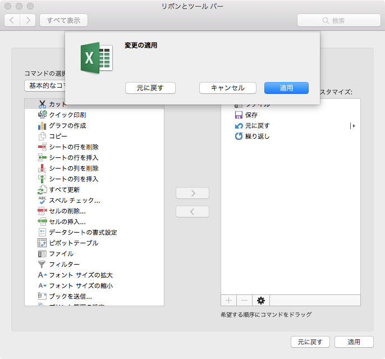Viewport: 385px width, 359px height.
Task: Select the ピボットテーブル row text
Action: [74, 243]
